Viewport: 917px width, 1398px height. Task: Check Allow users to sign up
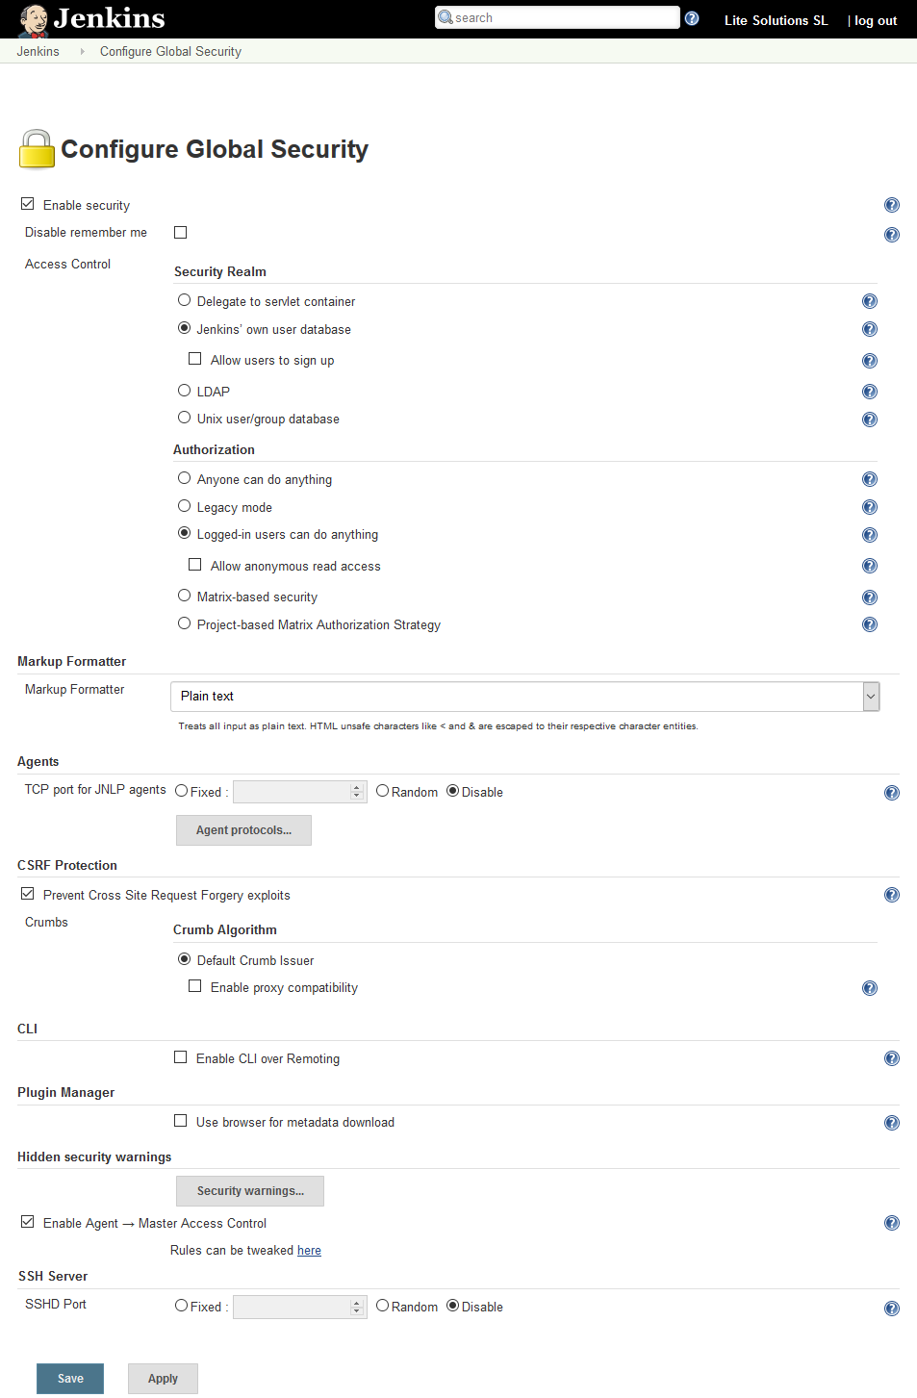tap(195, 359)
